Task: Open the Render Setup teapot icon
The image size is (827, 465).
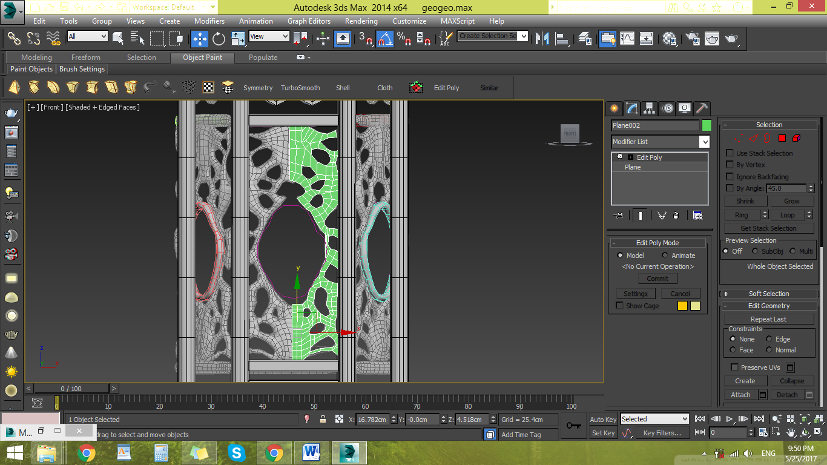Action: tap(692, 39)
